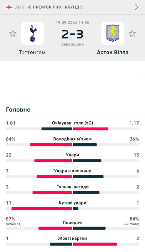This screenshot has width=145, height=252.
Task: Select the Передачі stat label
Action: pos(72,222)
